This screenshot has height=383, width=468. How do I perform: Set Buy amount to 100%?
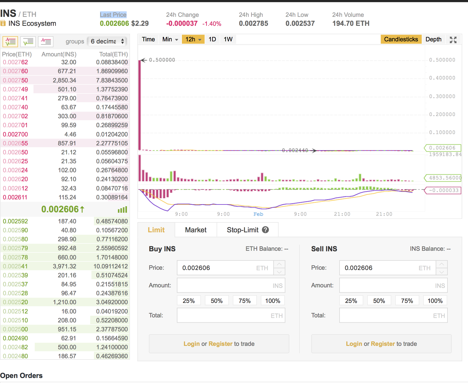[273, 301]
